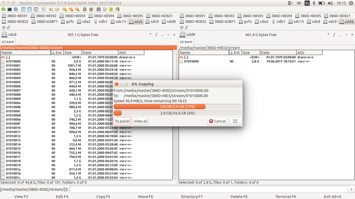Open Search with the binoculars icon
This screenshot has width=355, height=199.
[99, 9]
